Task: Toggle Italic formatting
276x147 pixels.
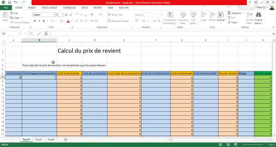Action: [39, 21]
